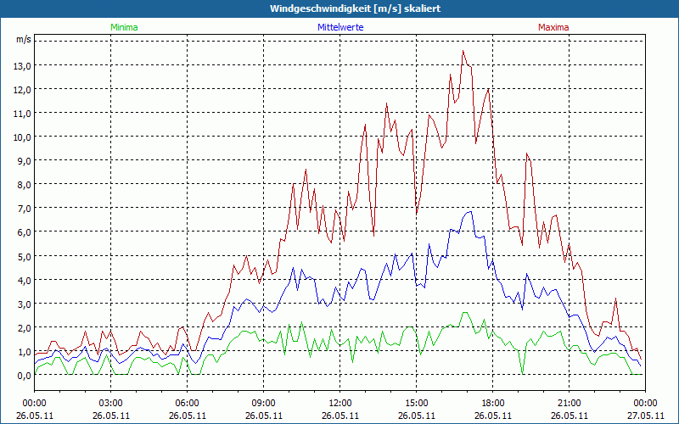679x424 pixels.
Task: Click the blue Mittelwerte peak near 17:00
Action: (x=469, y=211)
